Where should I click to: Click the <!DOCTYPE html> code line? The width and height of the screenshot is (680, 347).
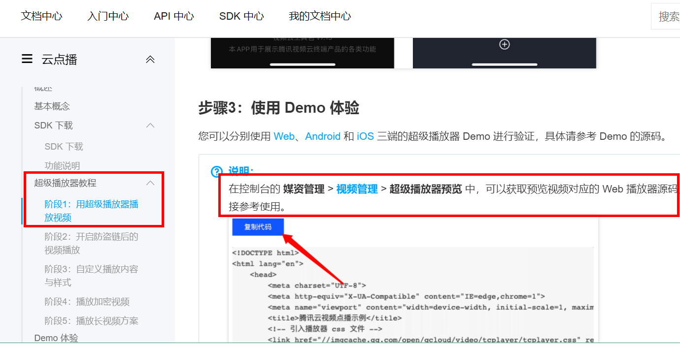point(266,252)
